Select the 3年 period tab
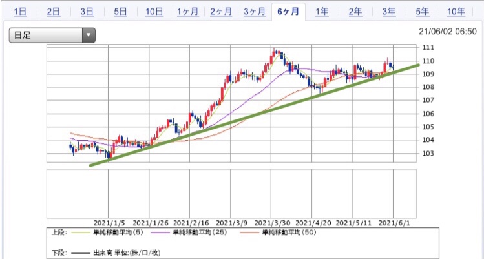 [389, 12]
